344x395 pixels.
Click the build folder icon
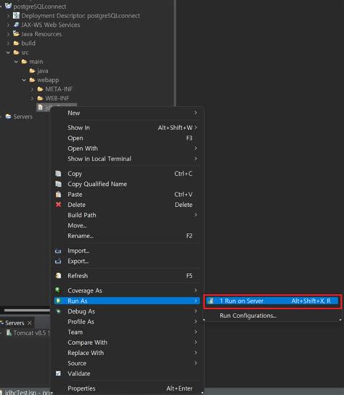pyautogui.click(x=16, y=43)
